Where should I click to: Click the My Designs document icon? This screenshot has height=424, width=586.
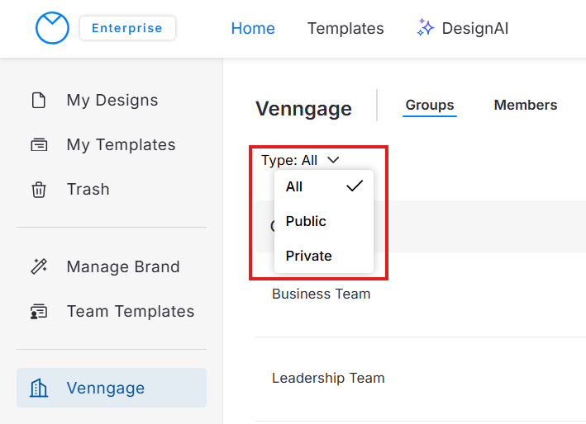point(39,101)
